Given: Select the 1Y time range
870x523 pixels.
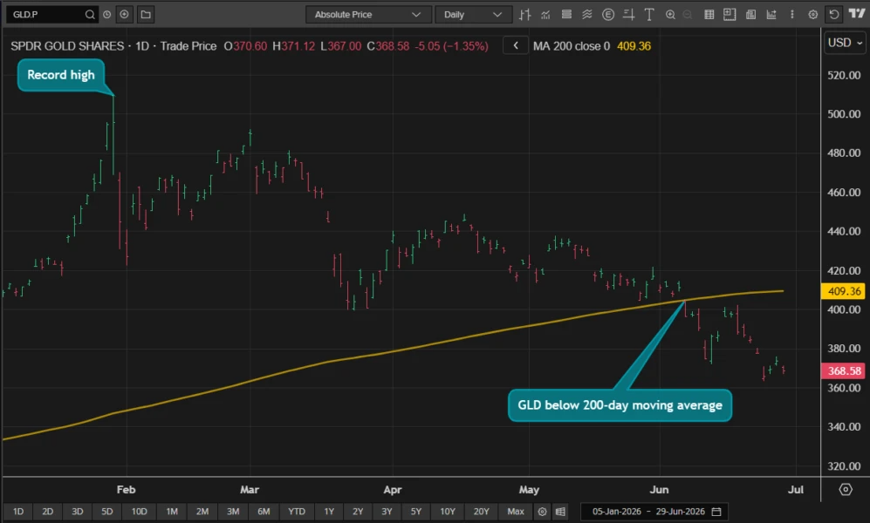Looking at the screenshot, I should pos(329,512).
